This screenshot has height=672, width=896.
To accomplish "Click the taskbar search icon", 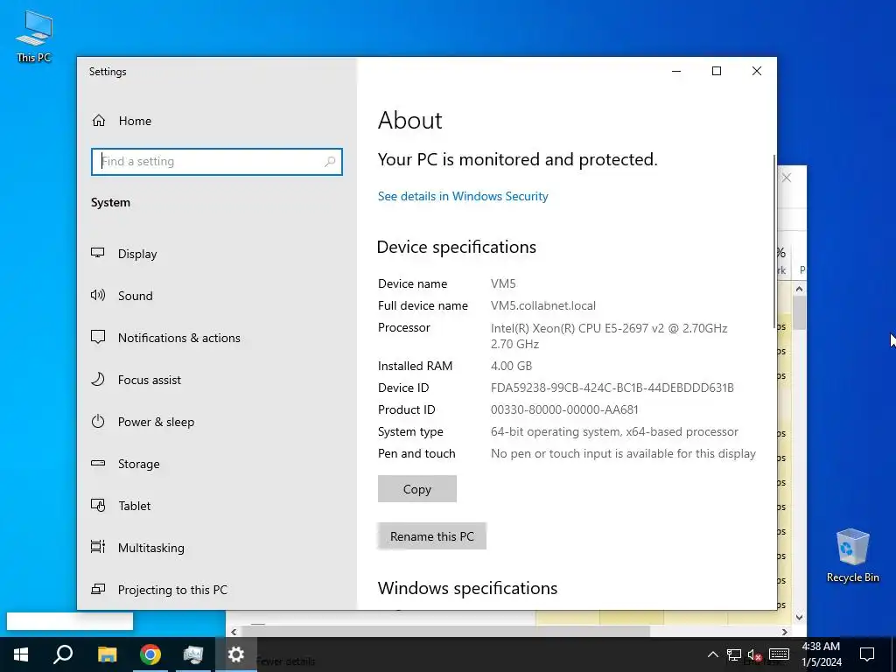I will 63,654.
